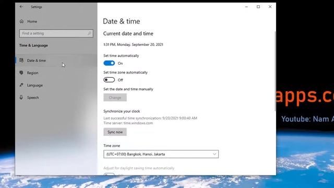Click the "Time server: time.windows.com" text
This screenshot has width=334, height=188.
(128, 123)
